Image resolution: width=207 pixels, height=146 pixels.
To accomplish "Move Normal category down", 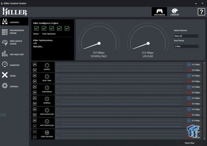I will click(x=35, y=104).
